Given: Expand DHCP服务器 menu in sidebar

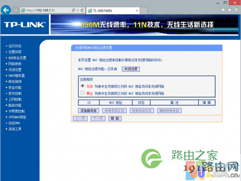Looking at the screenshot, I should click(x=16, y=75).
